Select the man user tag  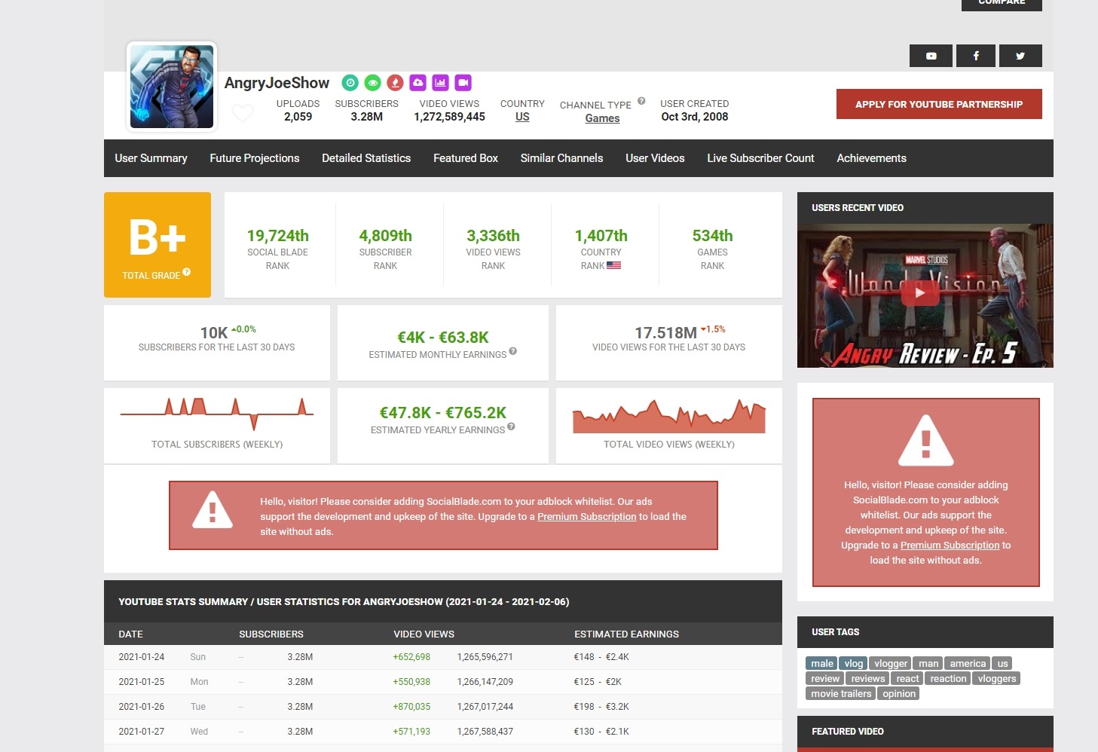928,664
